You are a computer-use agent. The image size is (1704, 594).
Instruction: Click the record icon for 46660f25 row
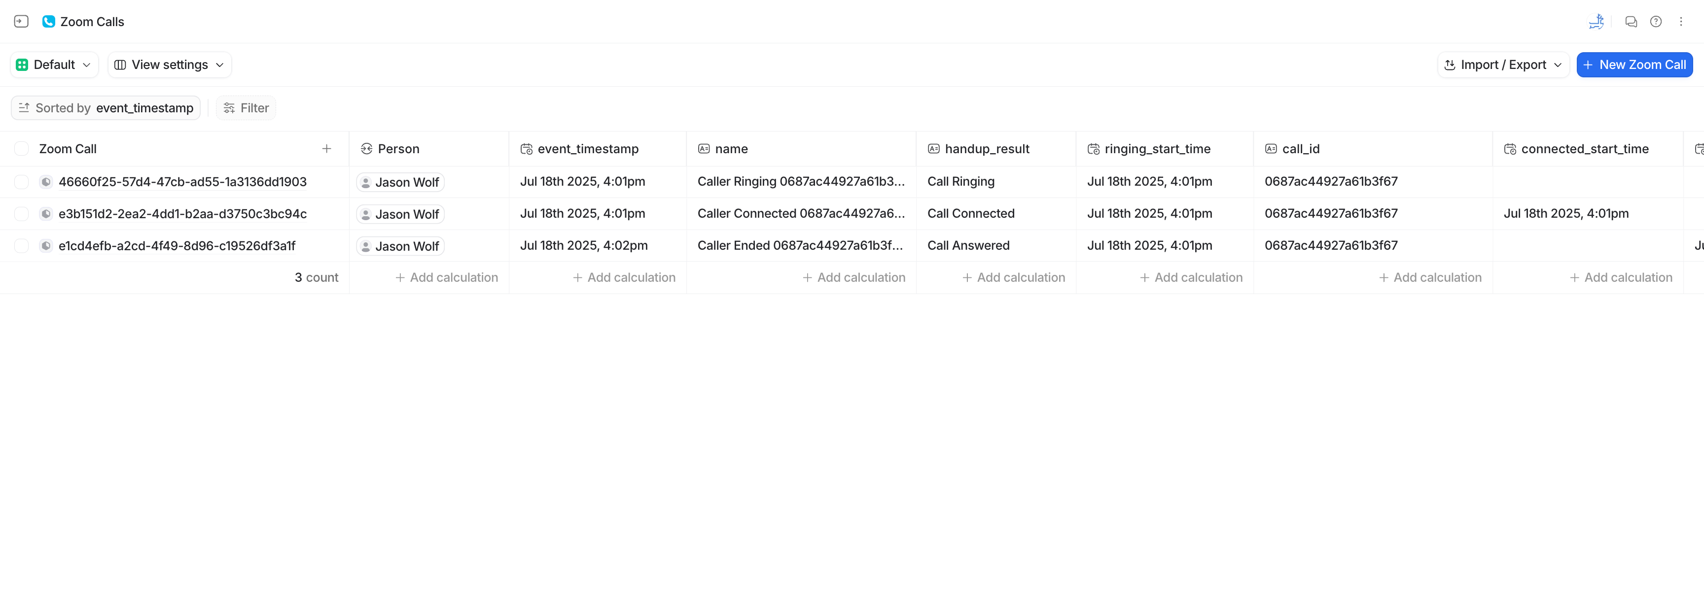click(x=46, y=182)
